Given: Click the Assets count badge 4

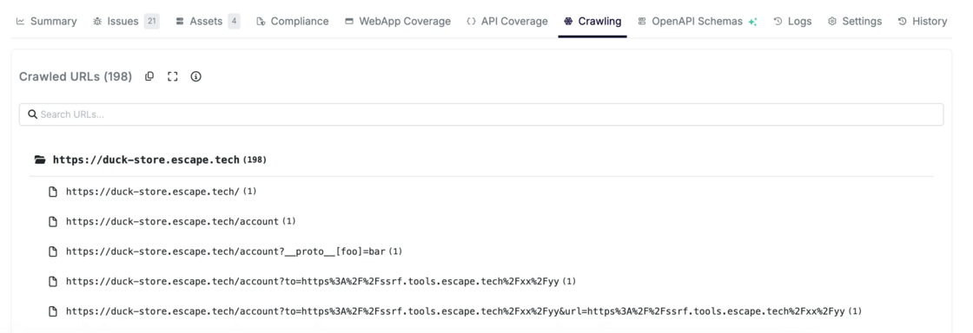Looking at the screenshot, I should click(x=234, y=21).
